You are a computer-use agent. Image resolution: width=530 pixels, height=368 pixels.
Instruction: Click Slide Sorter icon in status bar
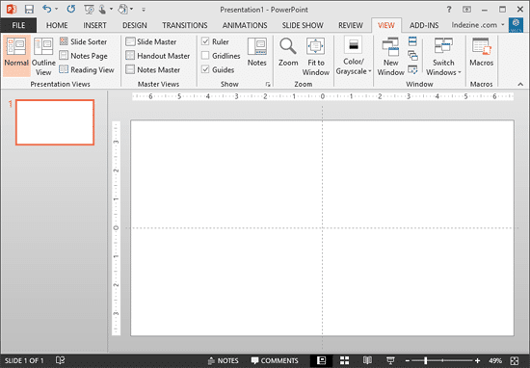pos(344,360)
